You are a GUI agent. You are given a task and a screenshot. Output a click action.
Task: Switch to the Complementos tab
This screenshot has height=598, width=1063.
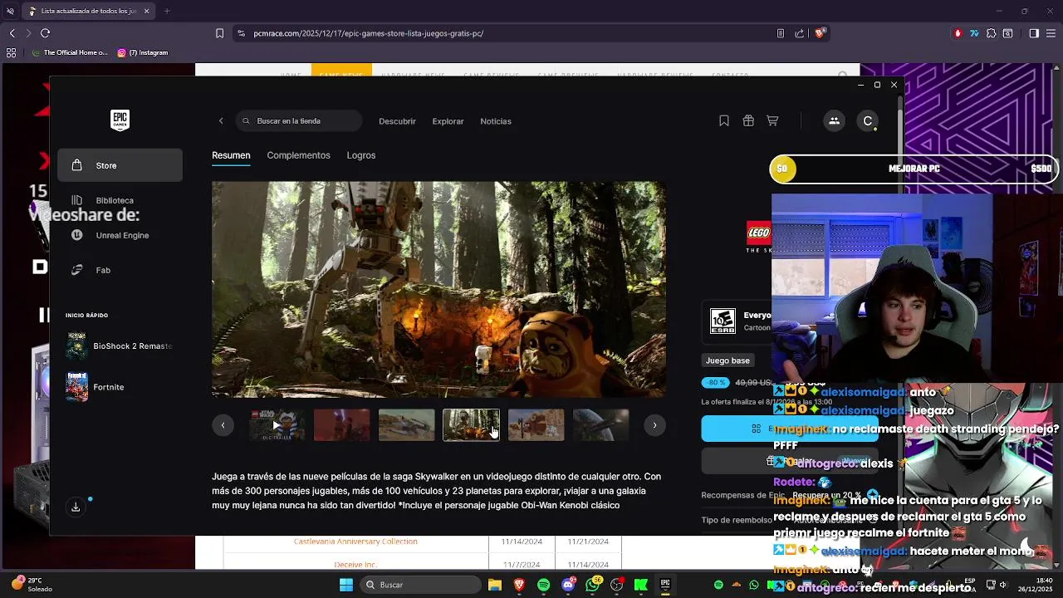click(298, 155)
